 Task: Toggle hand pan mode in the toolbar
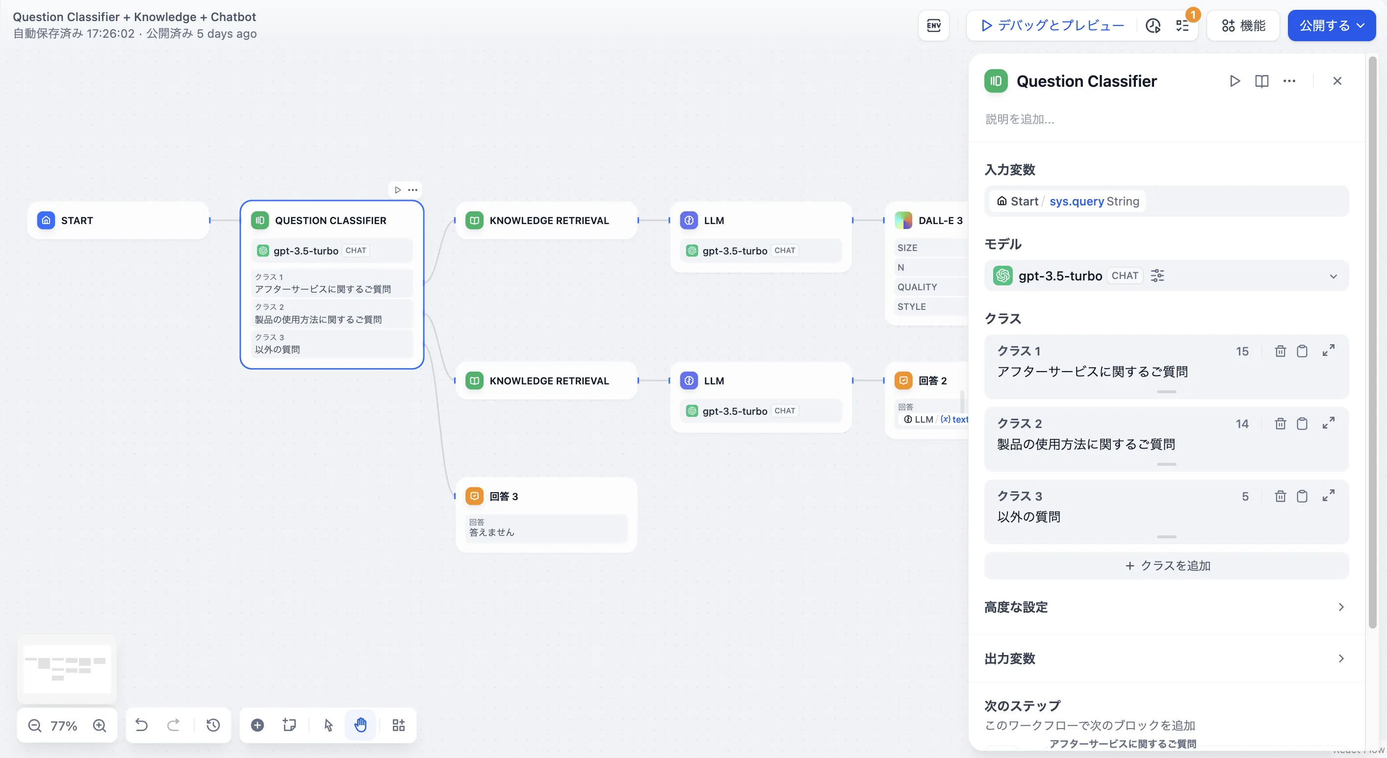tap(360, 725)
